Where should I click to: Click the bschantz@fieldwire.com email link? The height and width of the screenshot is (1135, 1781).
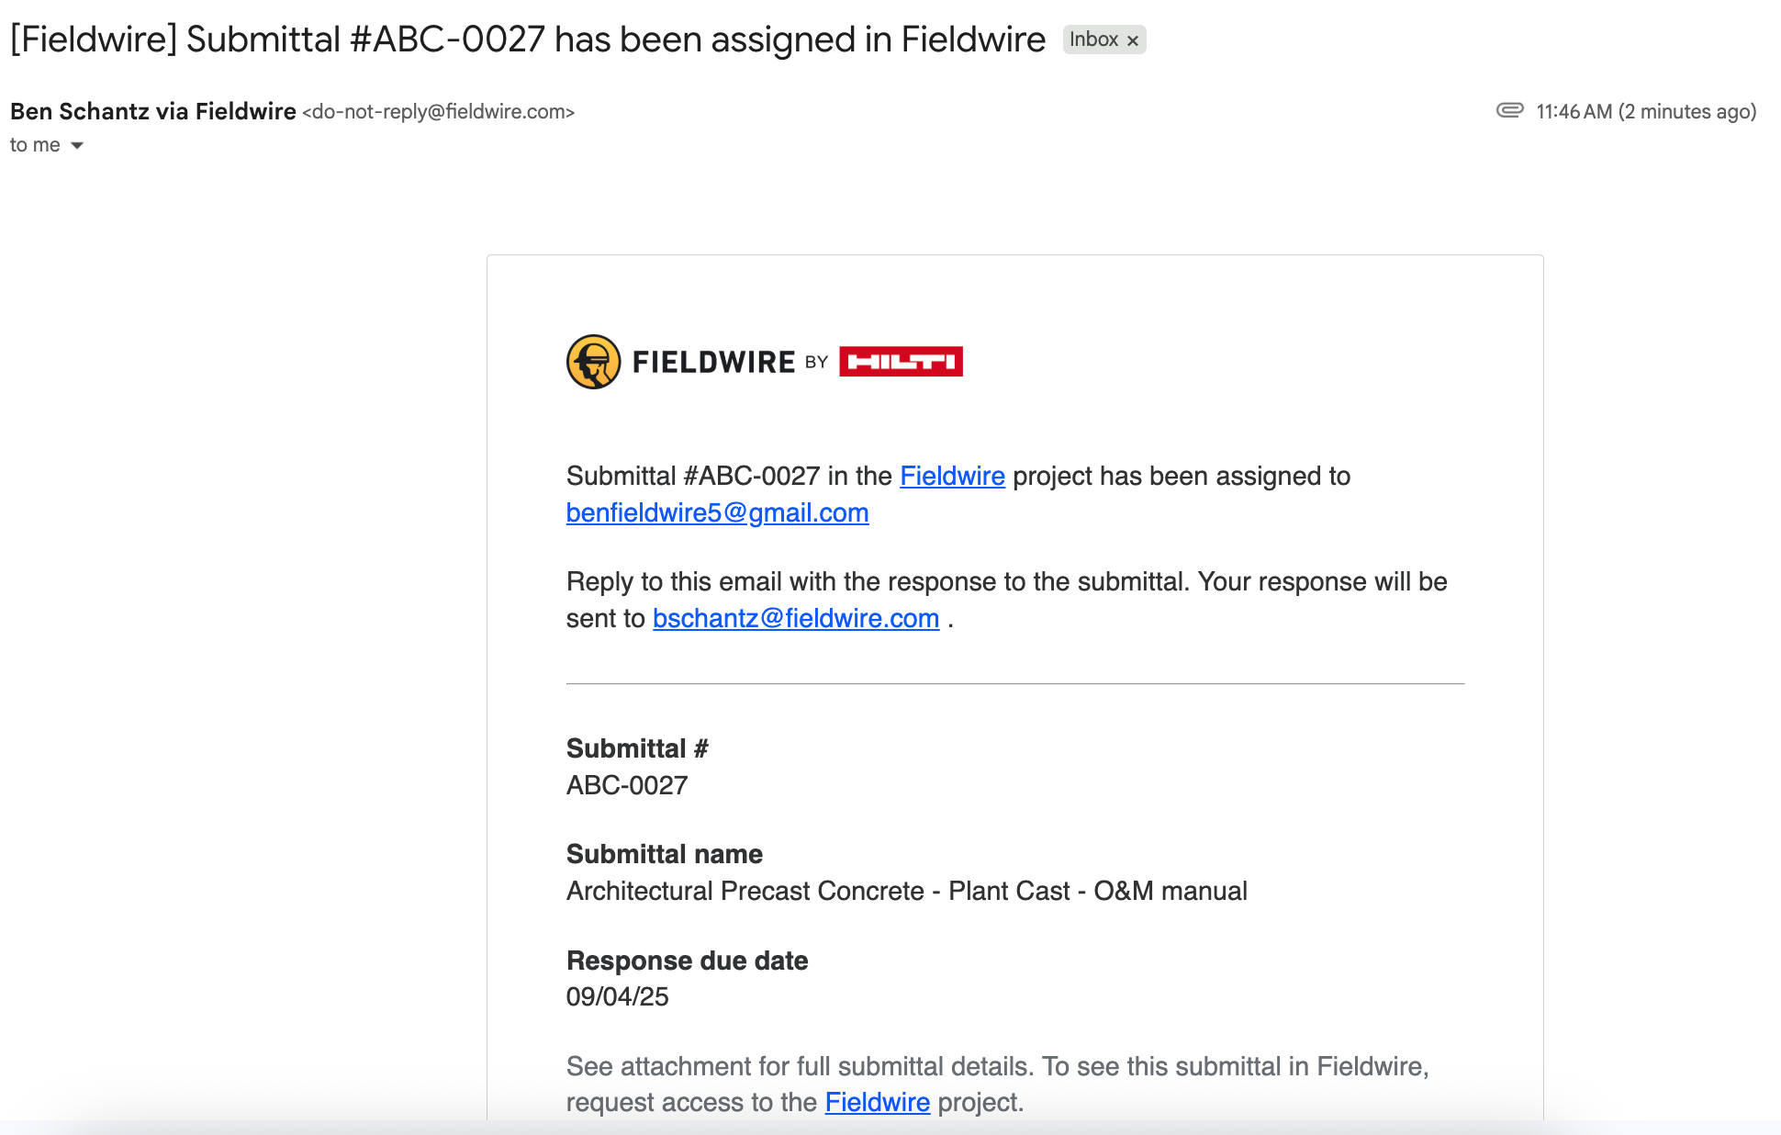click(796, 618)
